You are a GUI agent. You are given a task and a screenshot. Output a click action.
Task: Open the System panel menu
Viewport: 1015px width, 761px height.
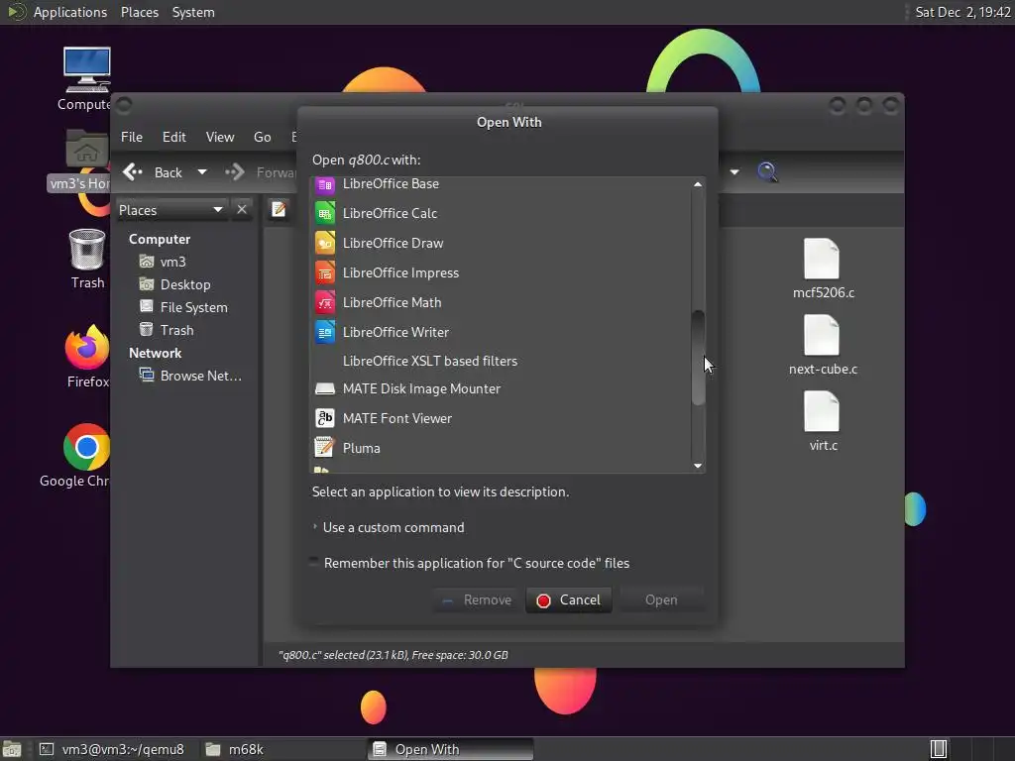[193, 12]
